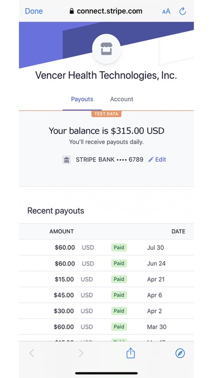Tap the reload page icon
The height and width of the screenshot is (378, 213).
(x=183, y=11)
